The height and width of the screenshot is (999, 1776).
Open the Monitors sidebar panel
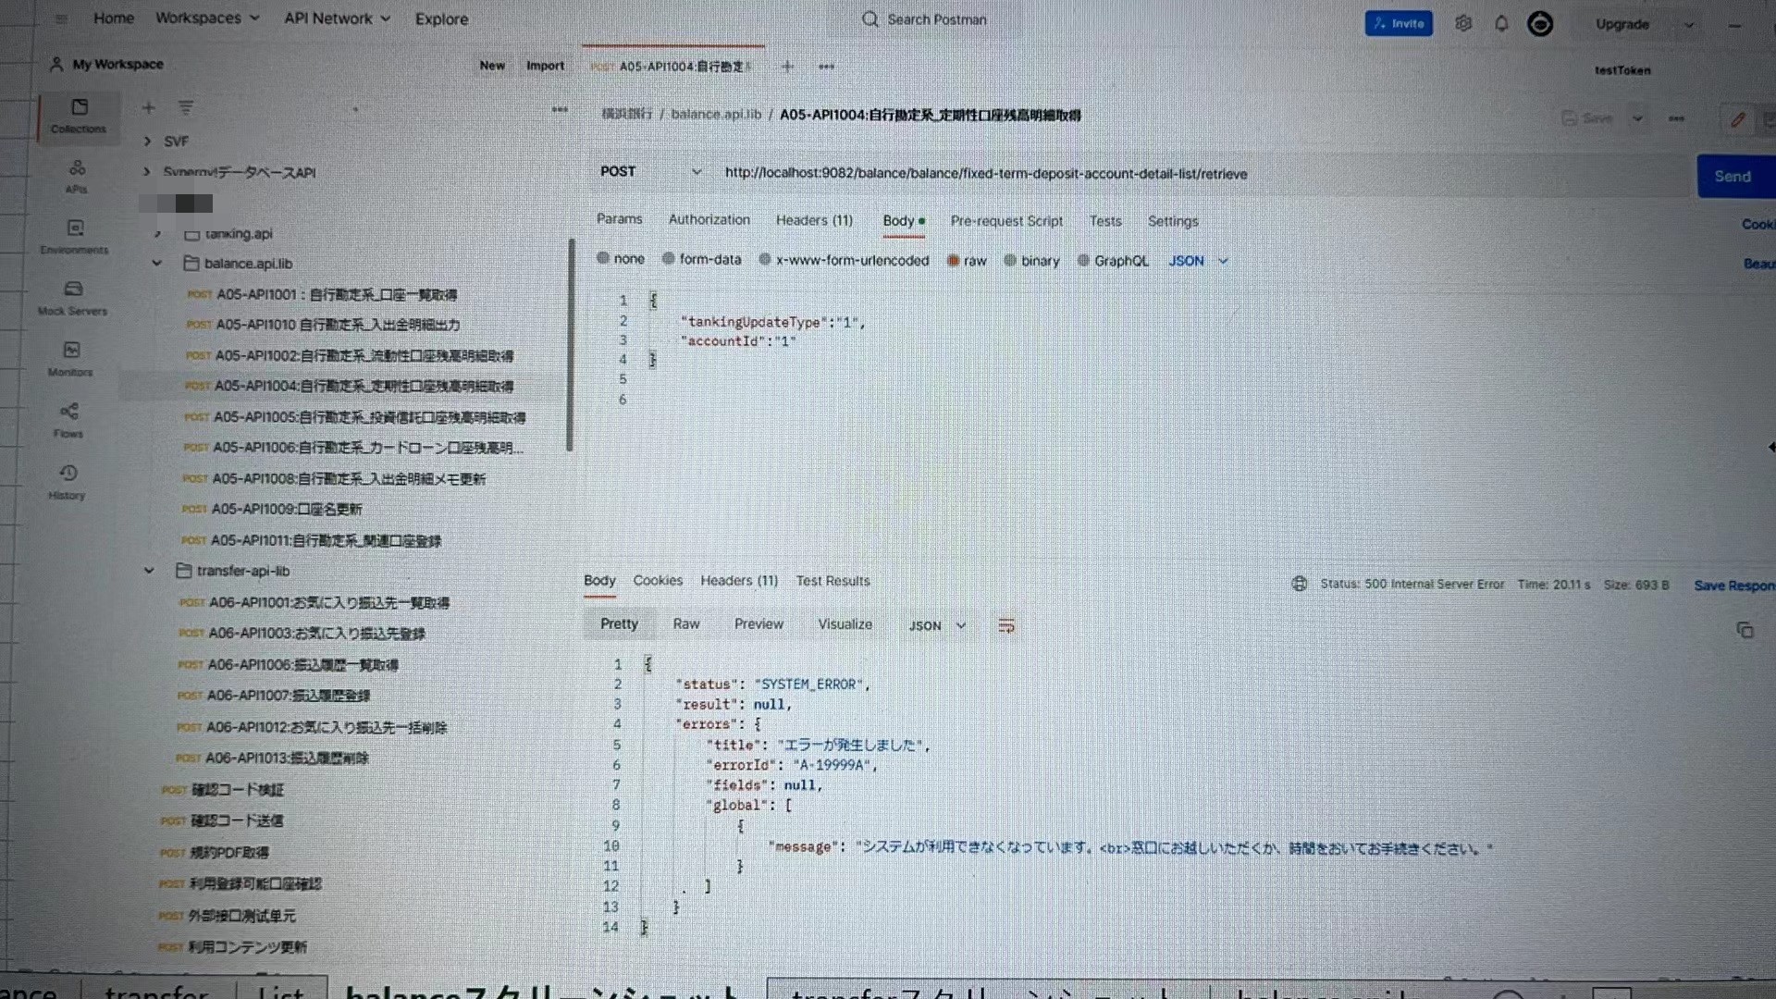point(71,358)
